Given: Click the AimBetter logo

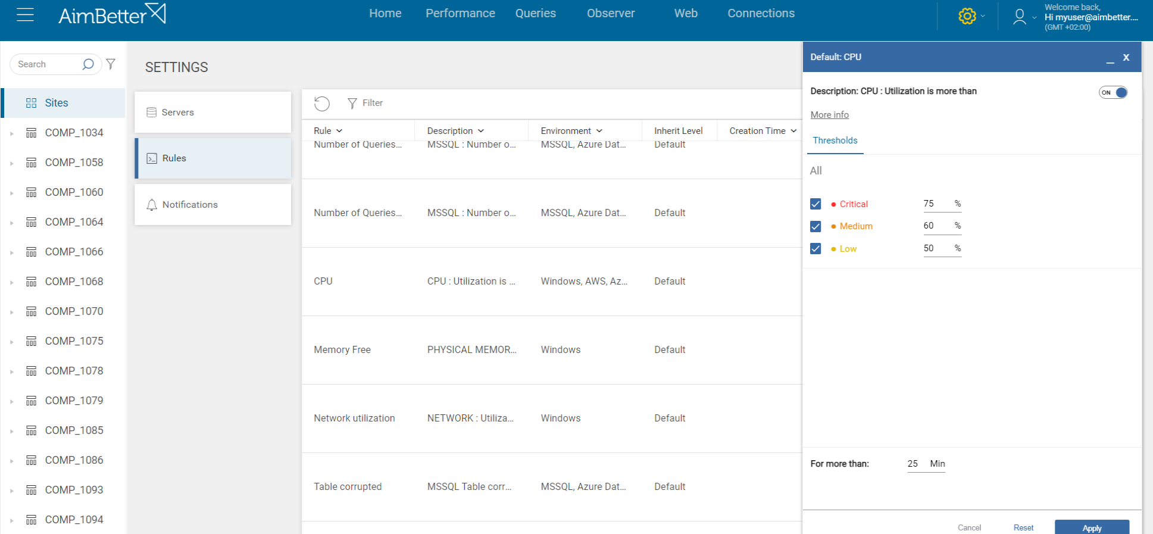Looking at the screenshot, I should 112,14.
